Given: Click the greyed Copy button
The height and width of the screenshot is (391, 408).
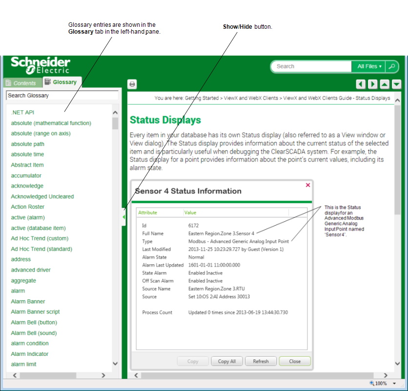Looking at the screenshot, I should click(193, 361).
